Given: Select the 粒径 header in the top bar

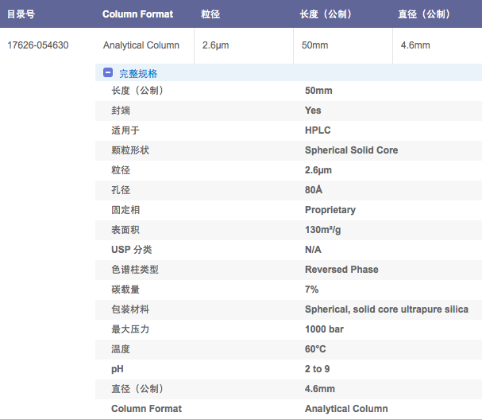Looking at the screenshot, I should tap(210, 14).
